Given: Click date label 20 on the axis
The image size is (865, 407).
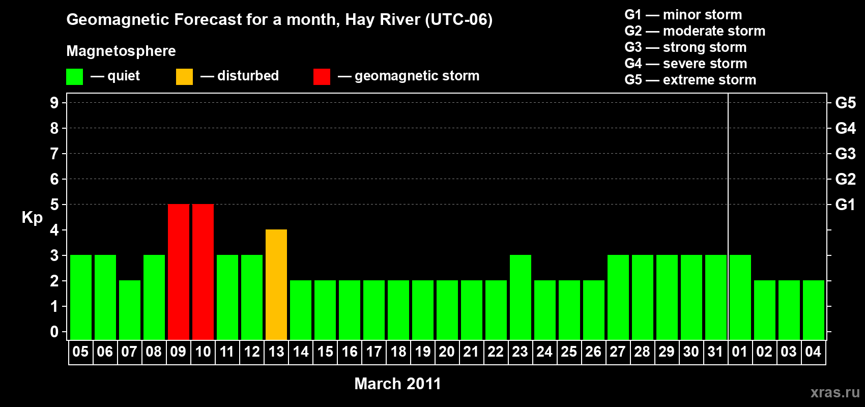Looking at the screenshot, I should pos(447,352).
